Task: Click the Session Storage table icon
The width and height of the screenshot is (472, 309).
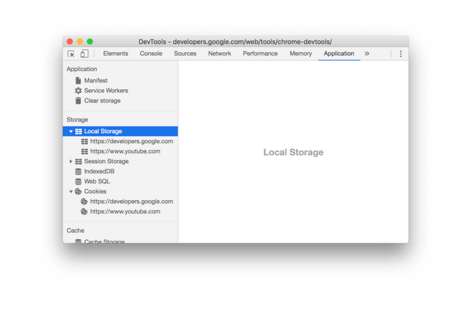Action: click(79, 162)
